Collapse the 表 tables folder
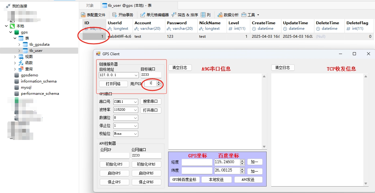This screenshot has width=375, height=193. click(15, 38)
